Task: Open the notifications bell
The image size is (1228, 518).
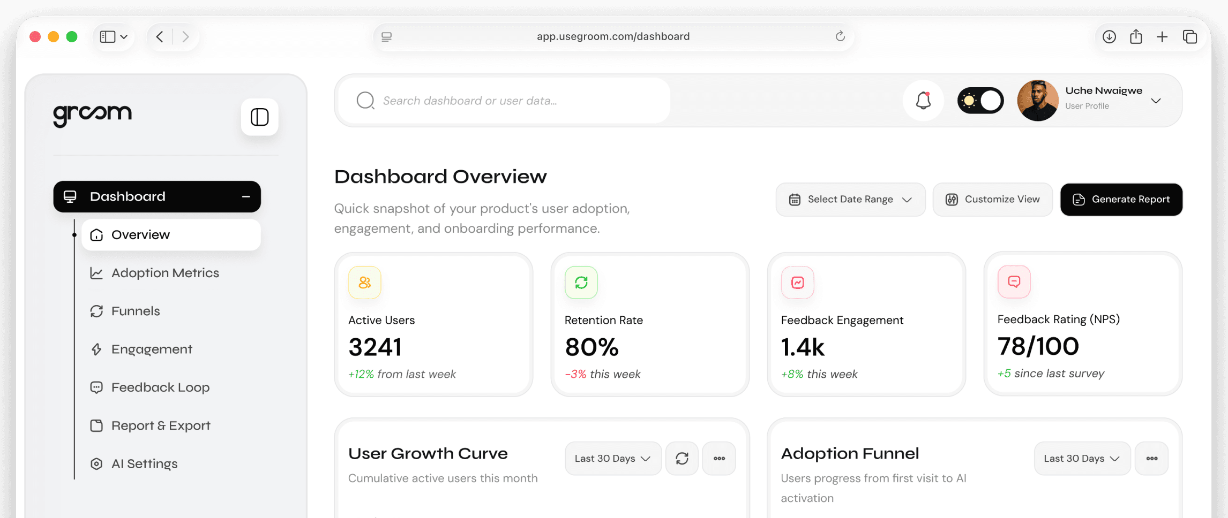Action: [923, 101]
